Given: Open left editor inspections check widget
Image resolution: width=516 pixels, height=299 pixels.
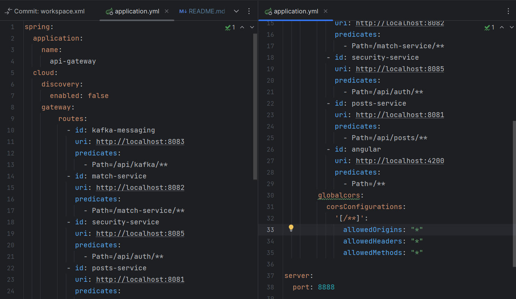Looking at the screenshot, I should (230, 27).
